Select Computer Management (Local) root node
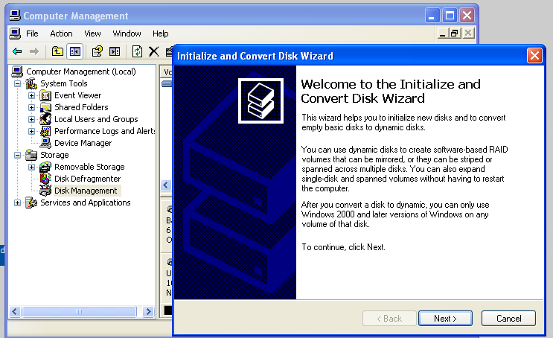553x338 pixels. 81,71
